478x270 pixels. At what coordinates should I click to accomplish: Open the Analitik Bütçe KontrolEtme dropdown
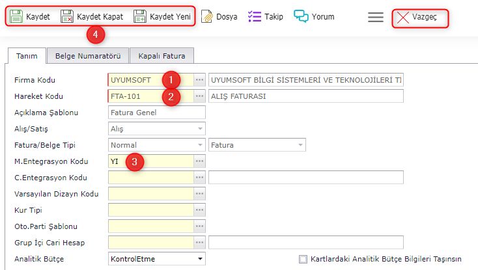coord(199,259)
